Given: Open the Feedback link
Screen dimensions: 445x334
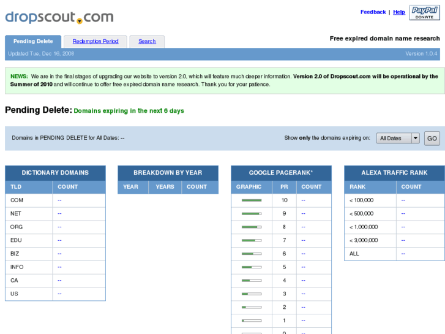Looking at the screenshot, I should click(373, 12).
